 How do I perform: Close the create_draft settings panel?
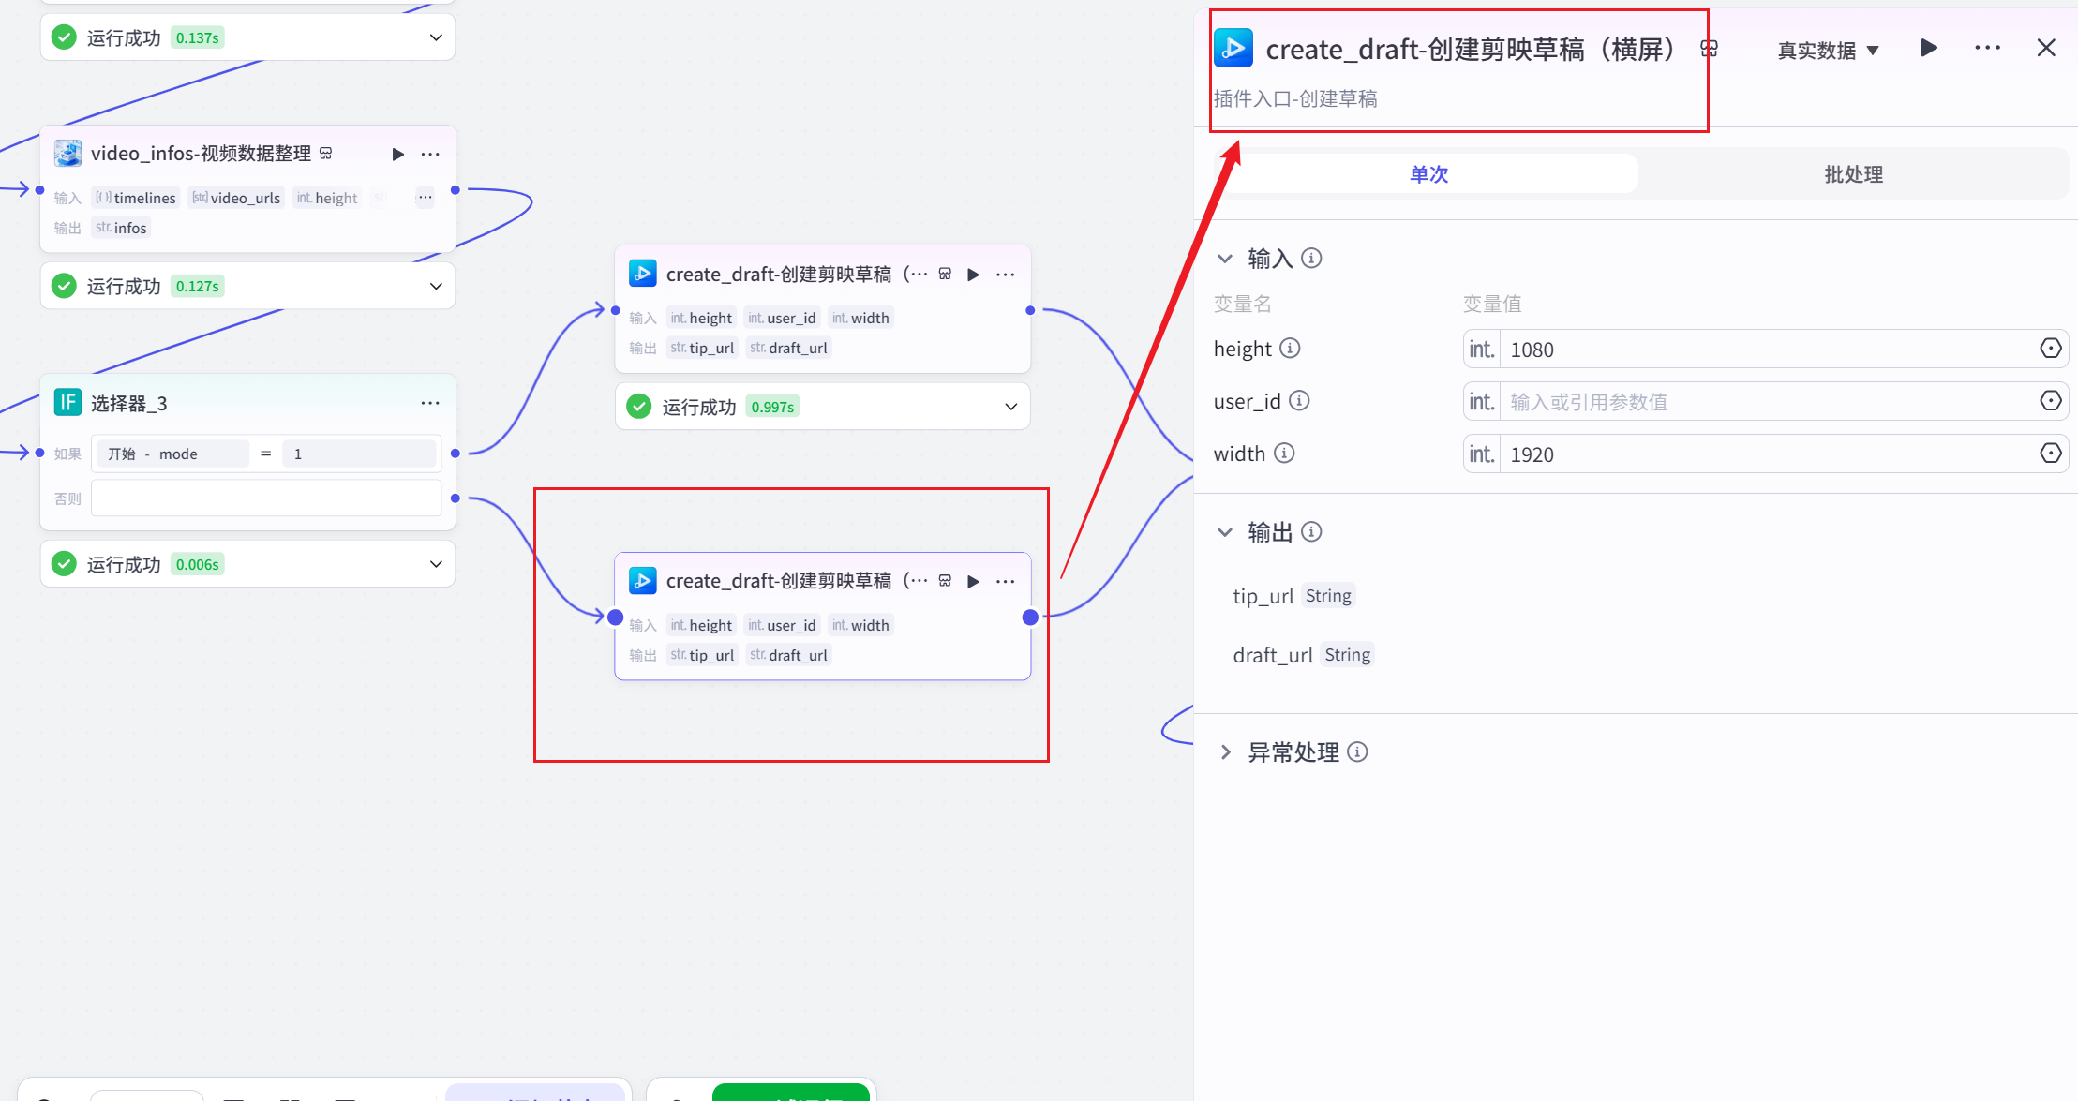(x=2046, y=47)
